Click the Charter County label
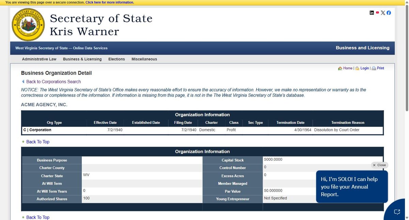Screen dimensions: 409x220 52,168
